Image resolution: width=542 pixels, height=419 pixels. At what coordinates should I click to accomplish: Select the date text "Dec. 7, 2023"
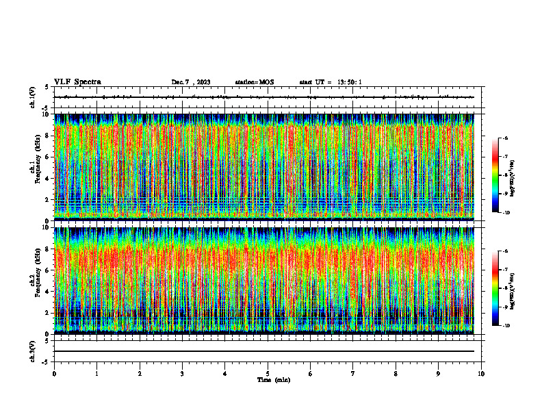[191, 82]
